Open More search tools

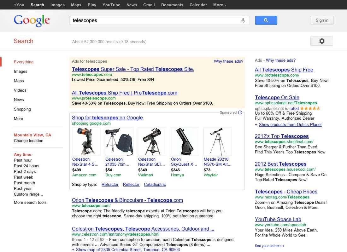[x=30, y=203]
